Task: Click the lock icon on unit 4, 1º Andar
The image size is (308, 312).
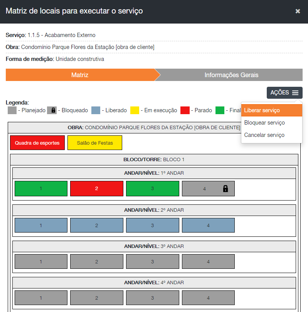Action: (226, 189)
